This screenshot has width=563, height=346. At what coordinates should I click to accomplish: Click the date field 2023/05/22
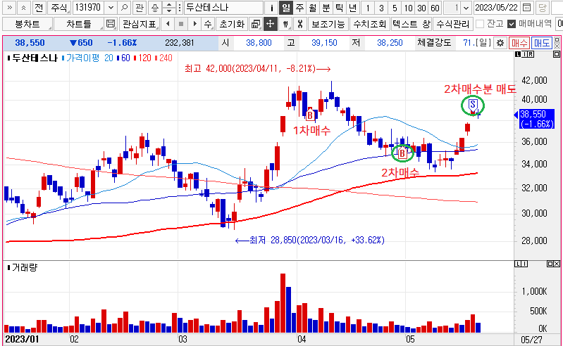click(x=497, y=8)
